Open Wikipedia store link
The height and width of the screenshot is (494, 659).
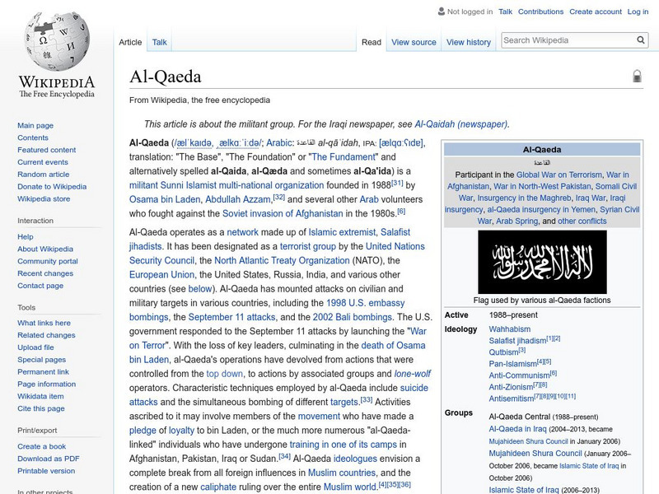[44, 198]
